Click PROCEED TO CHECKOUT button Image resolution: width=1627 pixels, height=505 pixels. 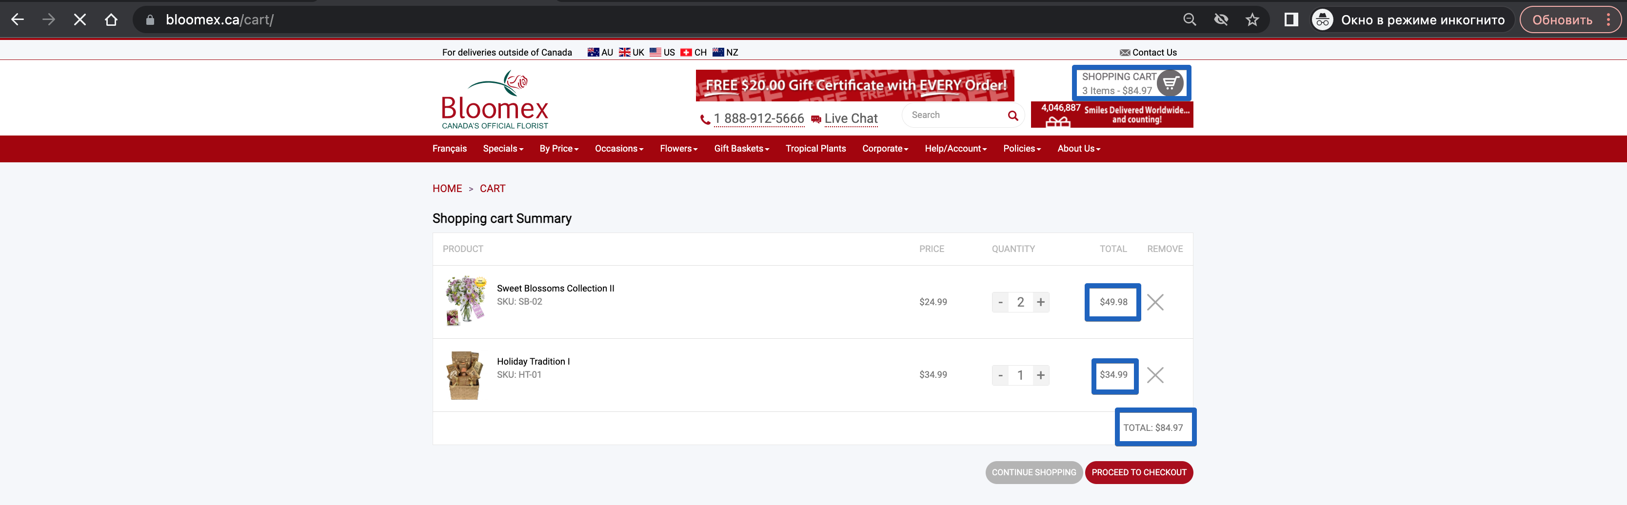(x=1139, y=473)
